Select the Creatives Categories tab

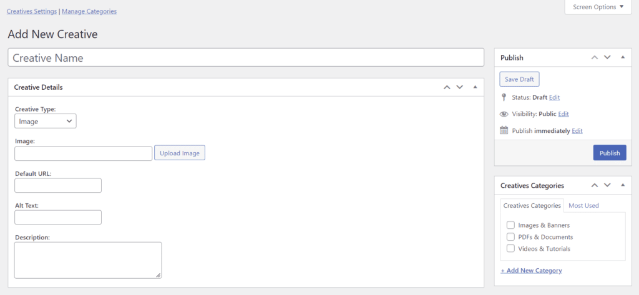[532, 205]
